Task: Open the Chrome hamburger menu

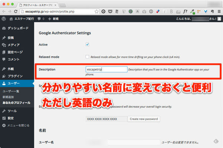Action: tap(219, 11)
